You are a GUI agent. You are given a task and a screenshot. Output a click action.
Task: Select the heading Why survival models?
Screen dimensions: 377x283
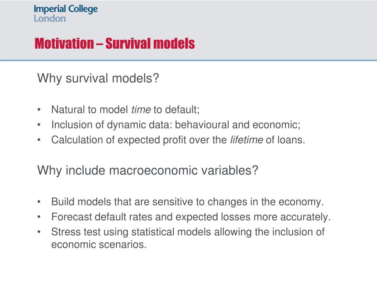click(98, 78)
